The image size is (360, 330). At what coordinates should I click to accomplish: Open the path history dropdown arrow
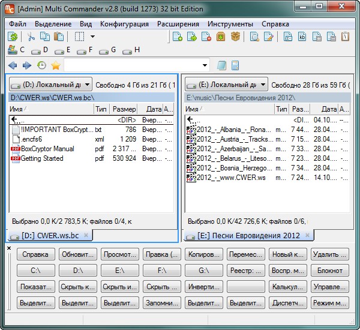click(205, 65)
